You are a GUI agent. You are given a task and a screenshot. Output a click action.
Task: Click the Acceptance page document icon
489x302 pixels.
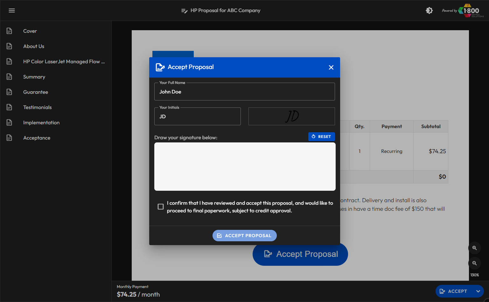[9, 138]
